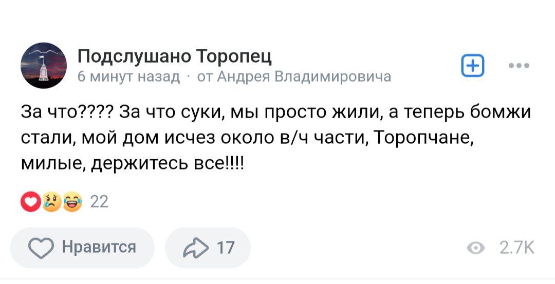Click the 2.7K views counter
The image size is (555, 284).
(x=516, y=249)
